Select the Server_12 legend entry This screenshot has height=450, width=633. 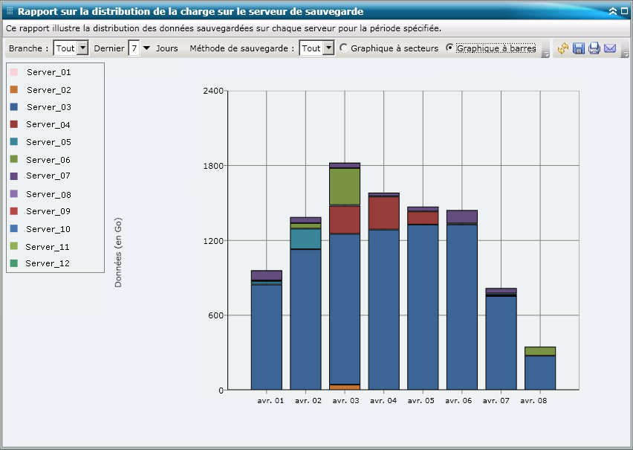48,264
